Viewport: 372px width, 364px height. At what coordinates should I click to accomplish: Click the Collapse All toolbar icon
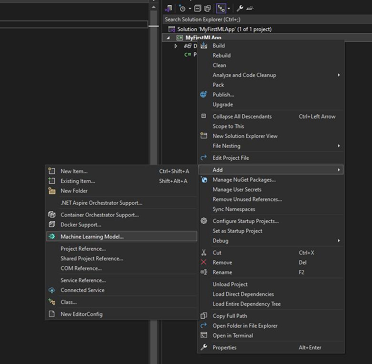(x=197, y=8)
